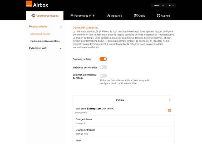The image size is (202, 144).
Task: Turn on Sélection automatique du réseau
Action: [103, 76]
